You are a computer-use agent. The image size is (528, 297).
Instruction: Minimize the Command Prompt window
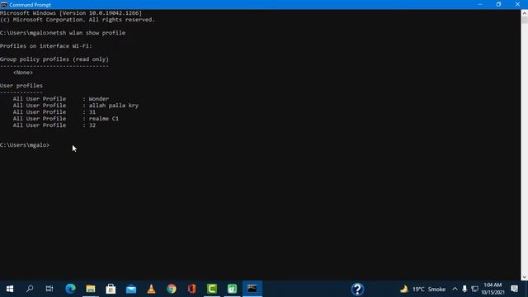(480, 4)
